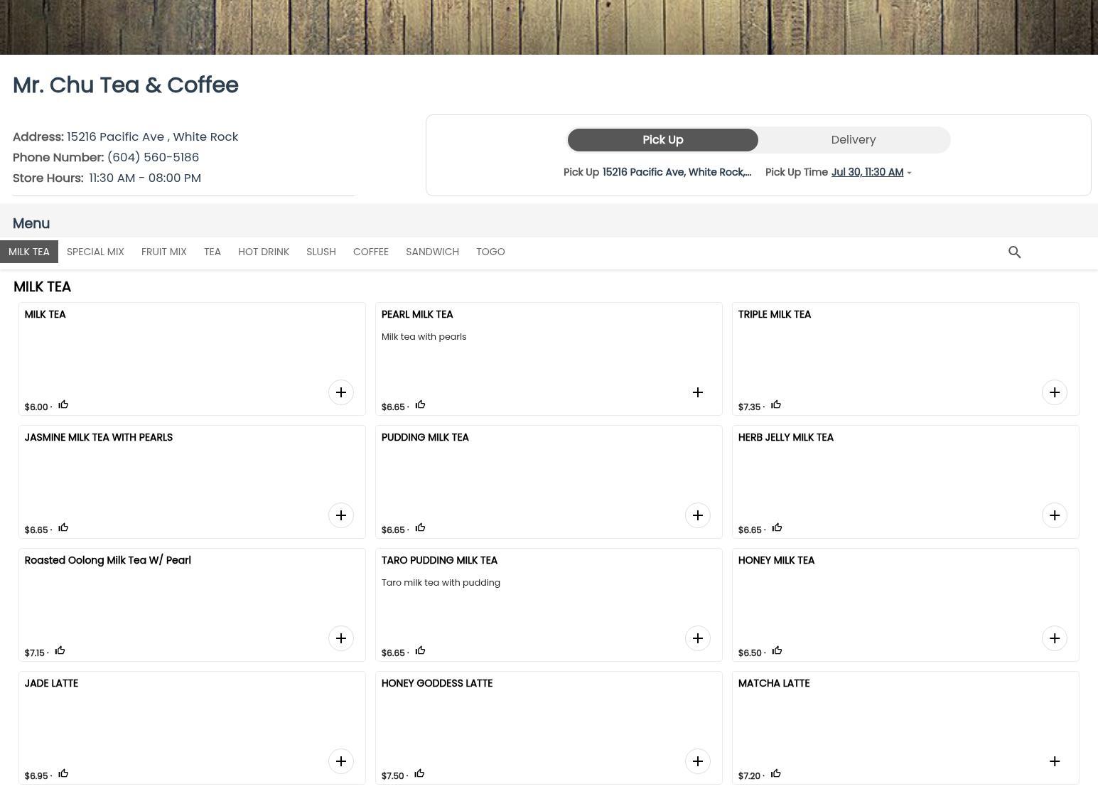Go to the COFFEE menu category
Image resolution: width=1098 pixels, height=789 pixels.
(370, 252)
